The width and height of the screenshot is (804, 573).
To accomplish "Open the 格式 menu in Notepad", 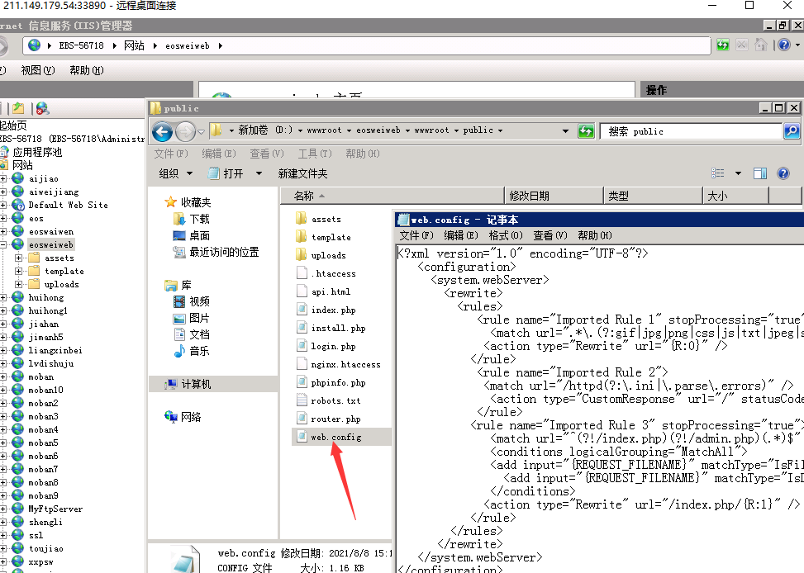I will (504, 235).
